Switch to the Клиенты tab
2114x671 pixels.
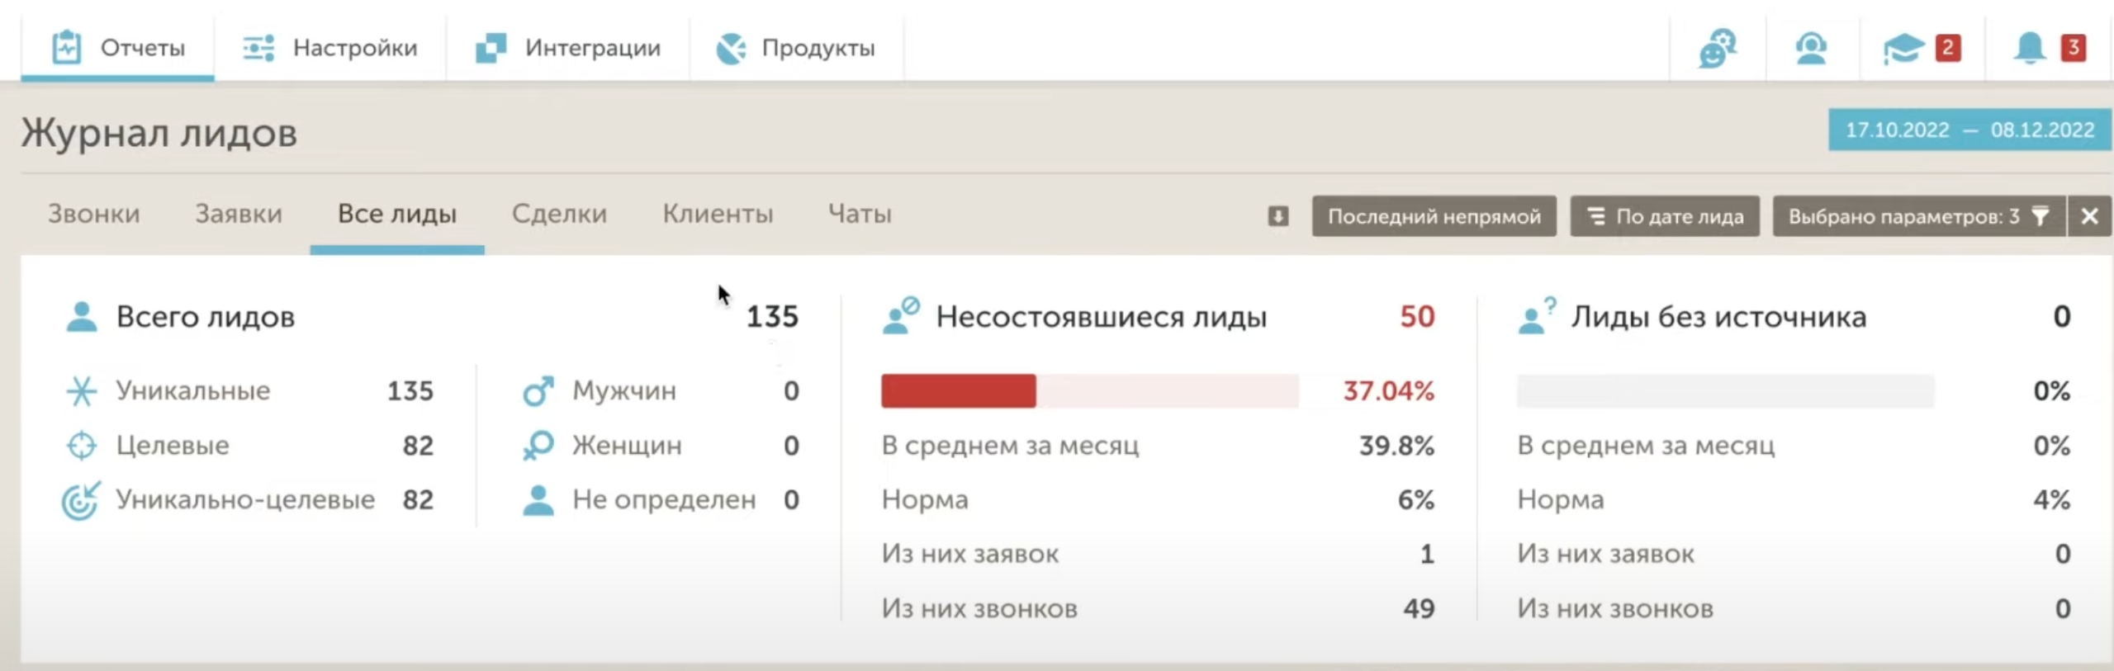tap(718, 214)
